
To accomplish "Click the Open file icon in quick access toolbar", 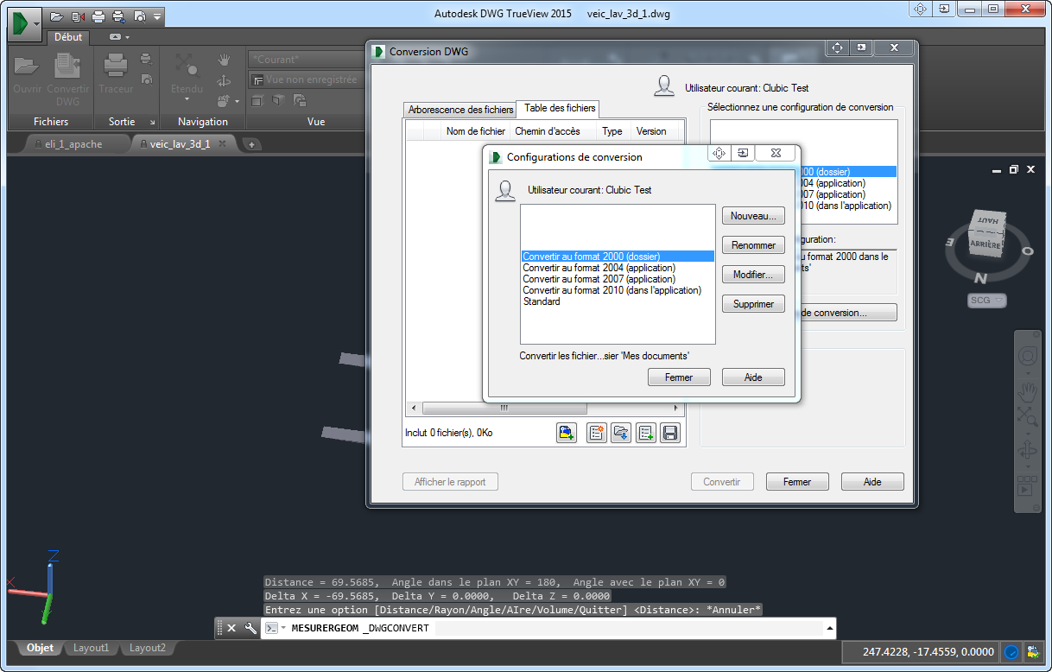I will [57, 16].
